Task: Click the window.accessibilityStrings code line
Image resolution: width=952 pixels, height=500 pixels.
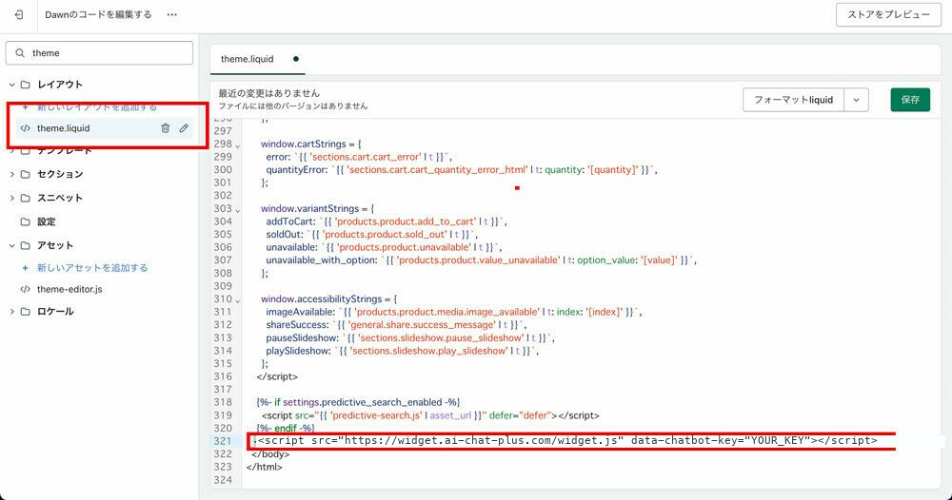Action: click(x=328, y=298)
